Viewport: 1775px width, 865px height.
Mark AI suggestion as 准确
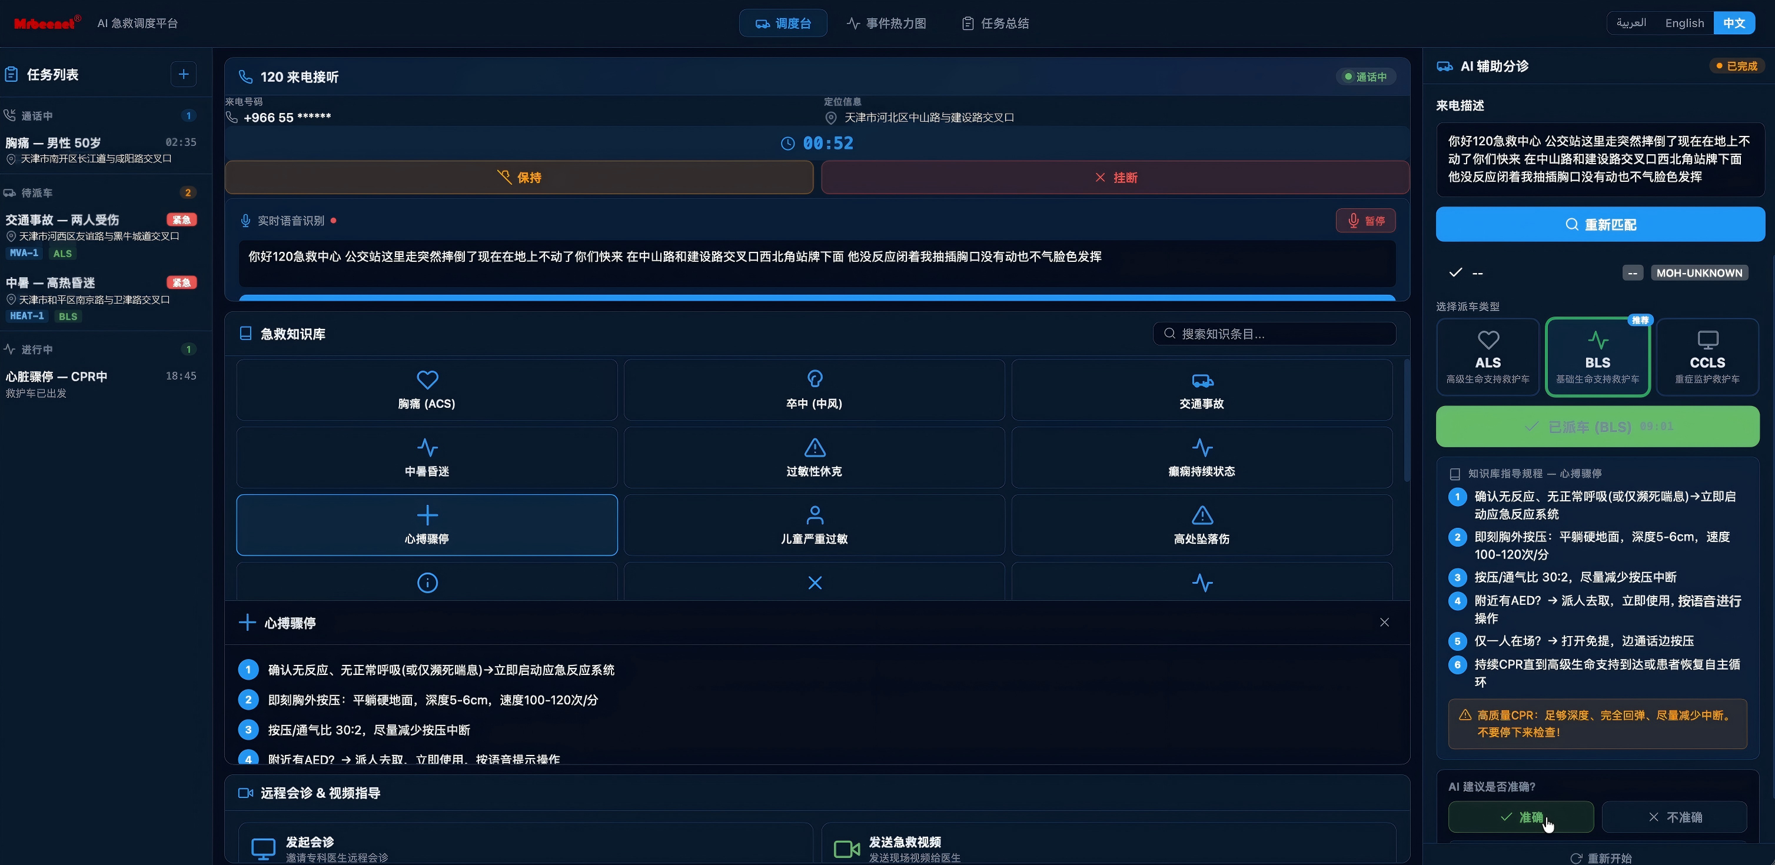coord(1521,817)
